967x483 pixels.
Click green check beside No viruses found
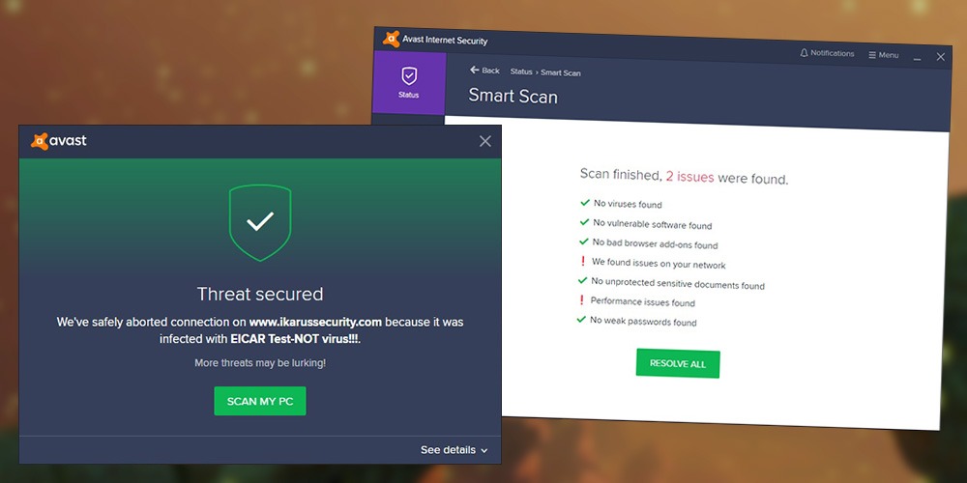pos(585,202)
